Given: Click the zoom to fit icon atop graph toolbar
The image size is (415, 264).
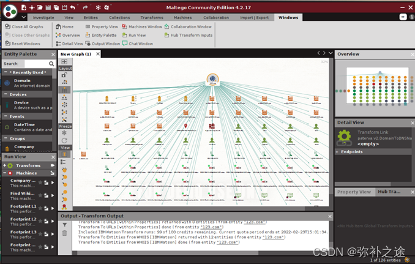Looking at the screenshot, I should 64,62.
